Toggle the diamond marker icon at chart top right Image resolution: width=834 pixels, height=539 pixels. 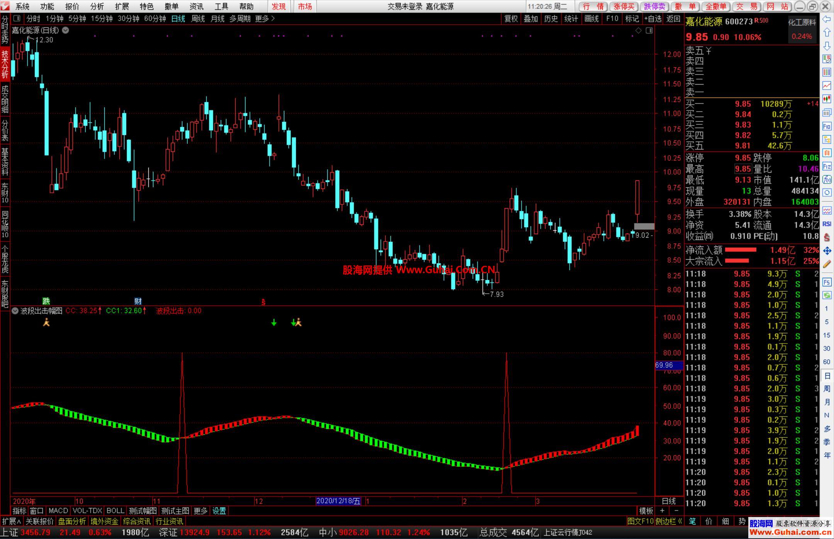point(638,31)
